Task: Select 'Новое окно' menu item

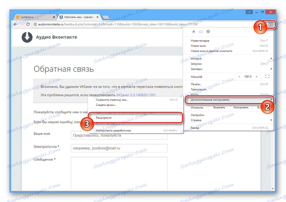Action: [x=229, y=46]
